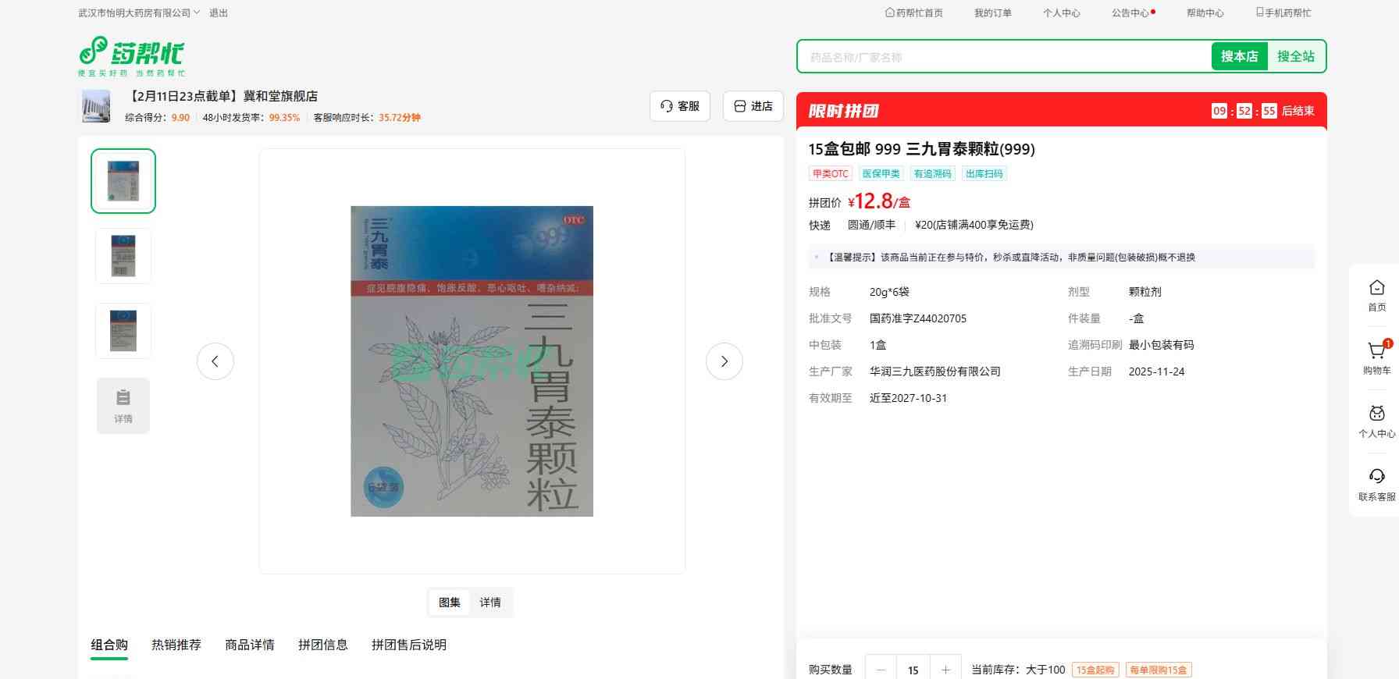Viewport: 1399px width, 679px height.
Task: Increase purchase quantity with plus button
Action: tap(945, 670)
